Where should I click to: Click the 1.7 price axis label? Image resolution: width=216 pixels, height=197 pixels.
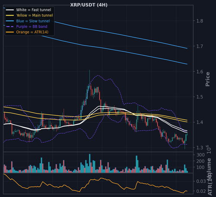200,46
